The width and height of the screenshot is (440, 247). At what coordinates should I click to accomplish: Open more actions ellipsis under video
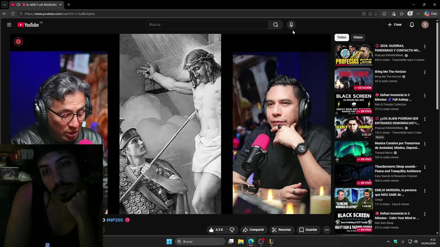click(x=327, y=230)
